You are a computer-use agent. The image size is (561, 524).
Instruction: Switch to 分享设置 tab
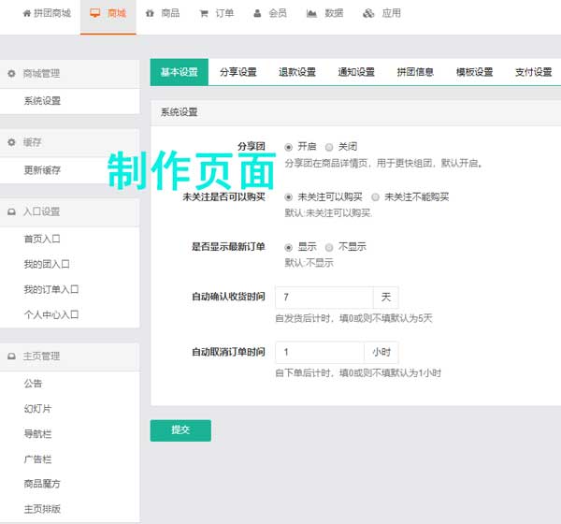238,72
